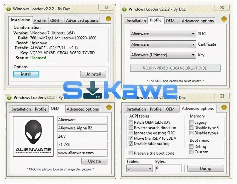This screenshot has height=184, width=237.
Task: Close the window showing Advanced options
Action: 222,96
